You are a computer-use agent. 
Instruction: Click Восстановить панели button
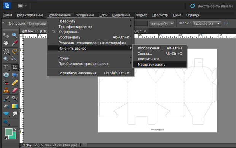tap(211, 6)
